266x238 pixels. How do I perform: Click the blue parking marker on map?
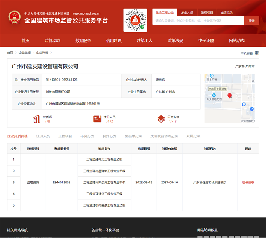[244, 105]
